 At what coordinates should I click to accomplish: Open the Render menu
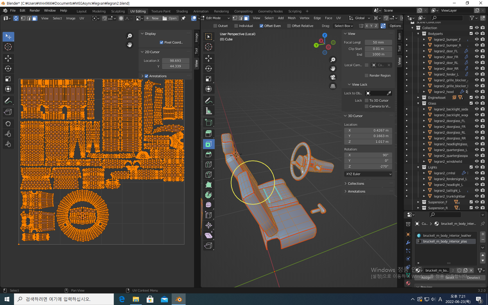point(35,10)
